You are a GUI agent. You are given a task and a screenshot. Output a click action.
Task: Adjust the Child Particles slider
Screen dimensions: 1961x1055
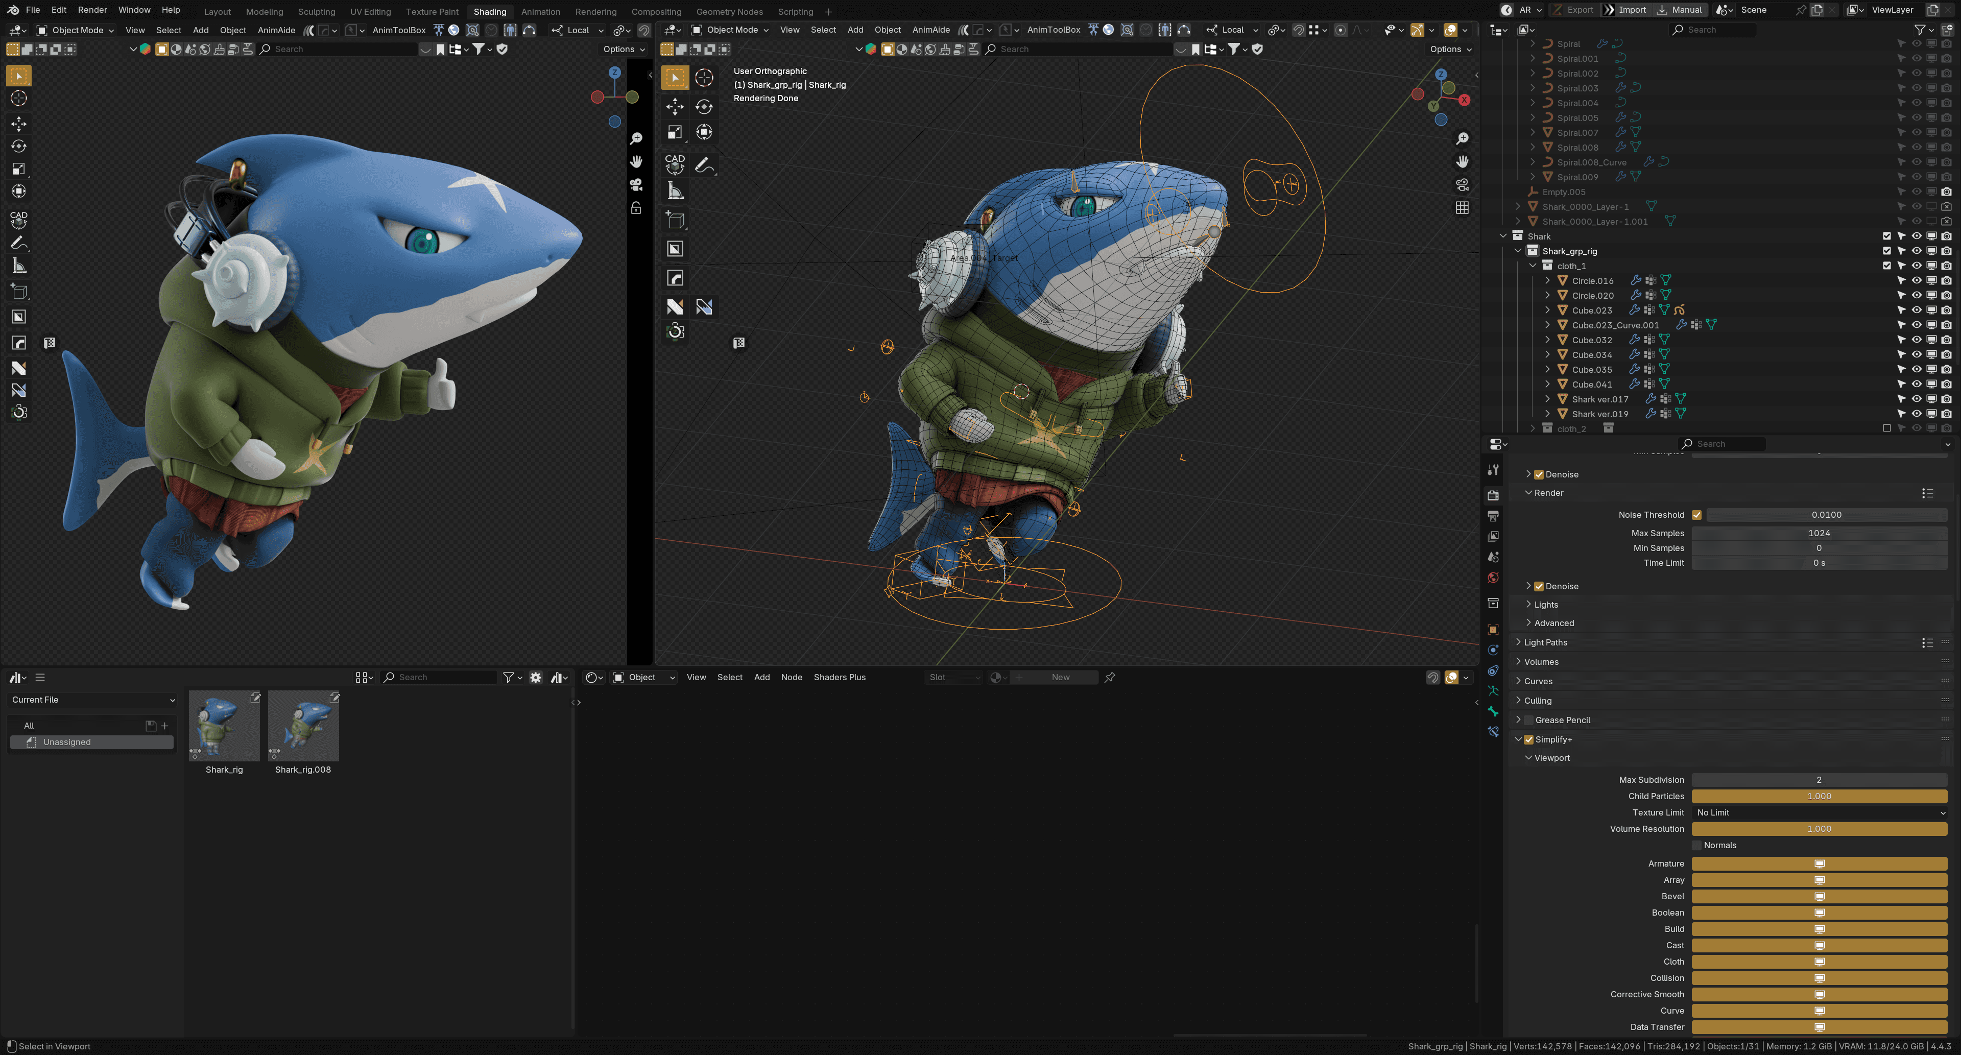click(x=1819, y=796)
